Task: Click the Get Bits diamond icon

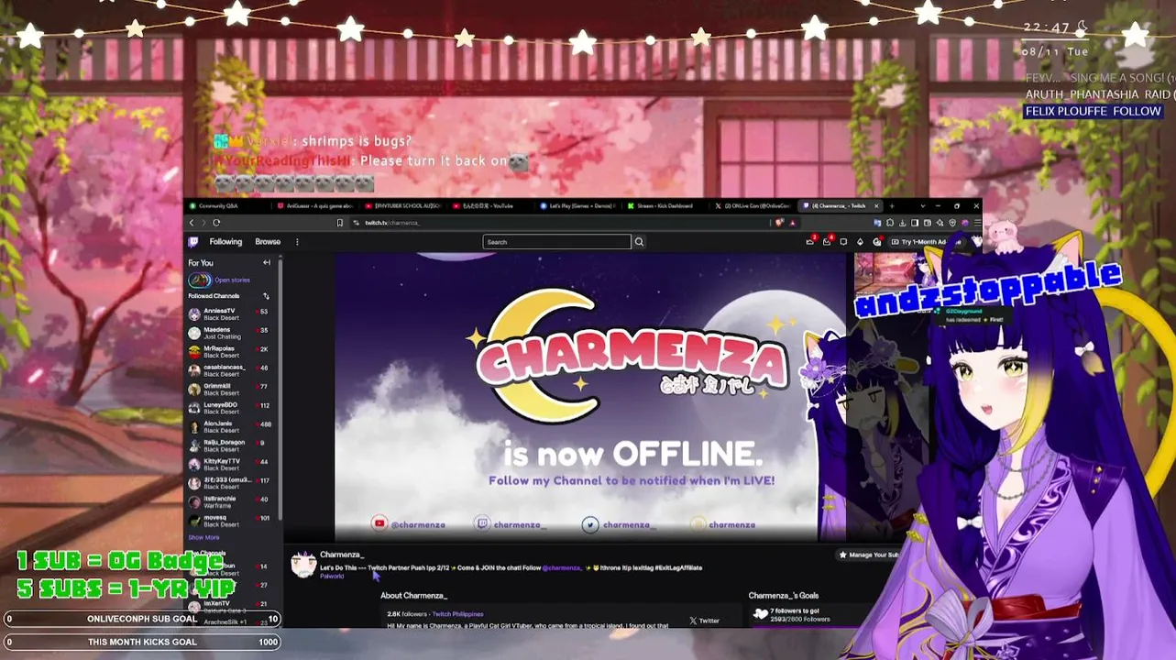Action: 860,242
